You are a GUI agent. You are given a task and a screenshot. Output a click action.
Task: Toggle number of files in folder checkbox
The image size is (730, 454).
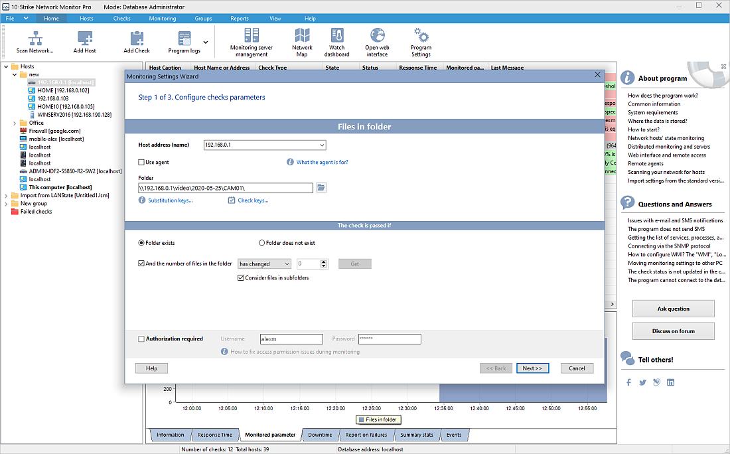pos(141,263)
